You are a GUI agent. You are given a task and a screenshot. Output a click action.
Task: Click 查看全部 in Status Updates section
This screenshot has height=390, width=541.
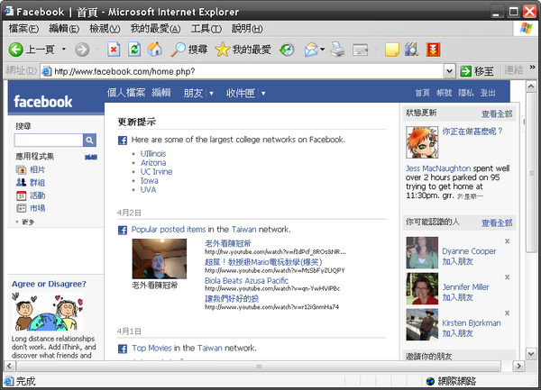pyautogui.click(x=497, y=113)
